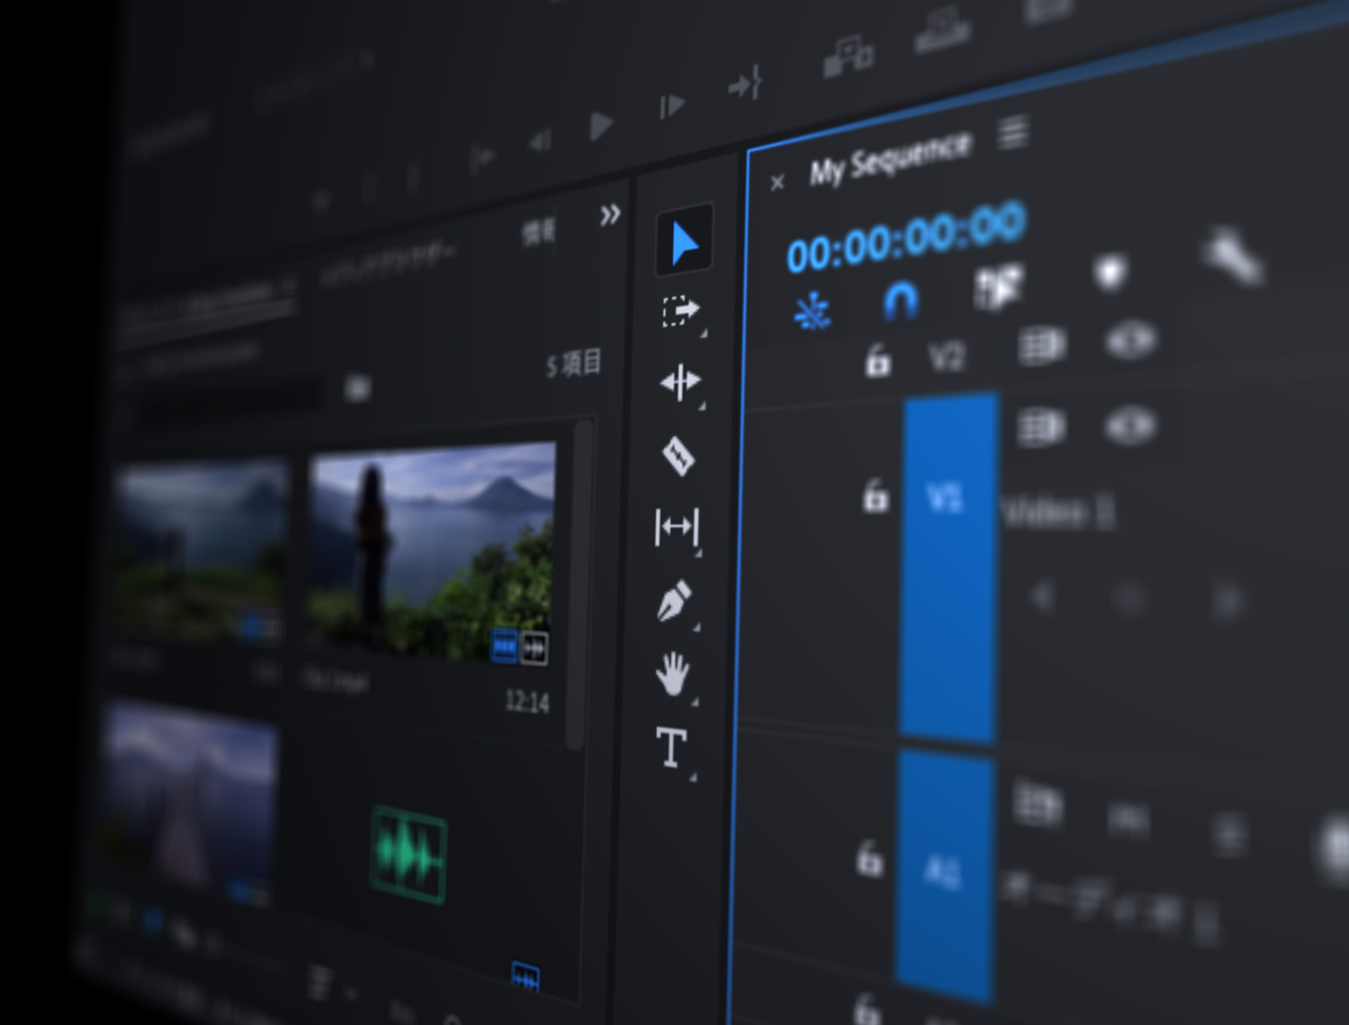Viewport: 1349px width, 1025px height.
Task: Select the Slip tool
Action: 676,527
